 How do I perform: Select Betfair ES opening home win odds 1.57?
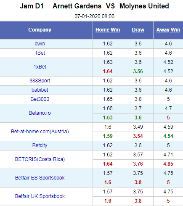108,173
